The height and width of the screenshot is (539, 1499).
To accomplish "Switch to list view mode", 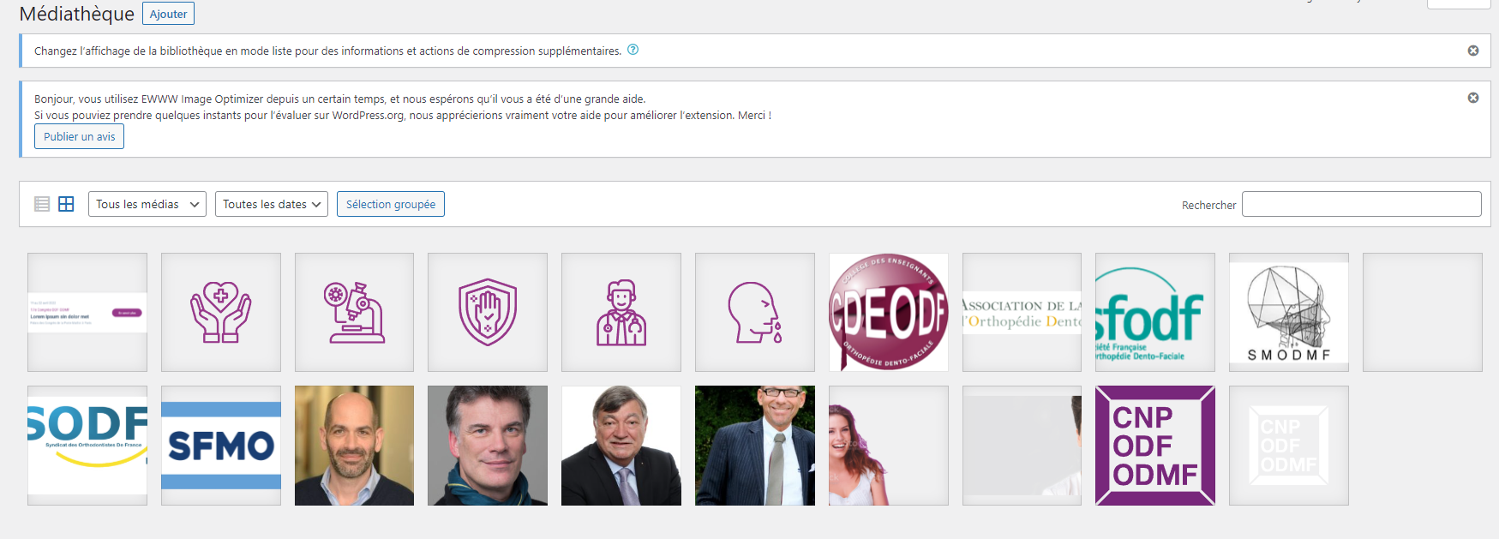I will pyautogui.click(x=41, y=204).
